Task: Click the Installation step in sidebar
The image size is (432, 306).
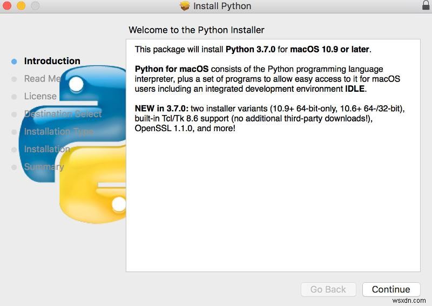Action: (47, 149)
